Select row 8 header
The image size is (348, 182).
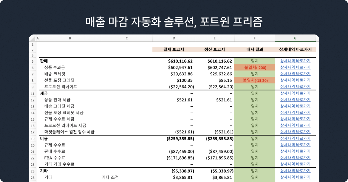pos(32,80)
